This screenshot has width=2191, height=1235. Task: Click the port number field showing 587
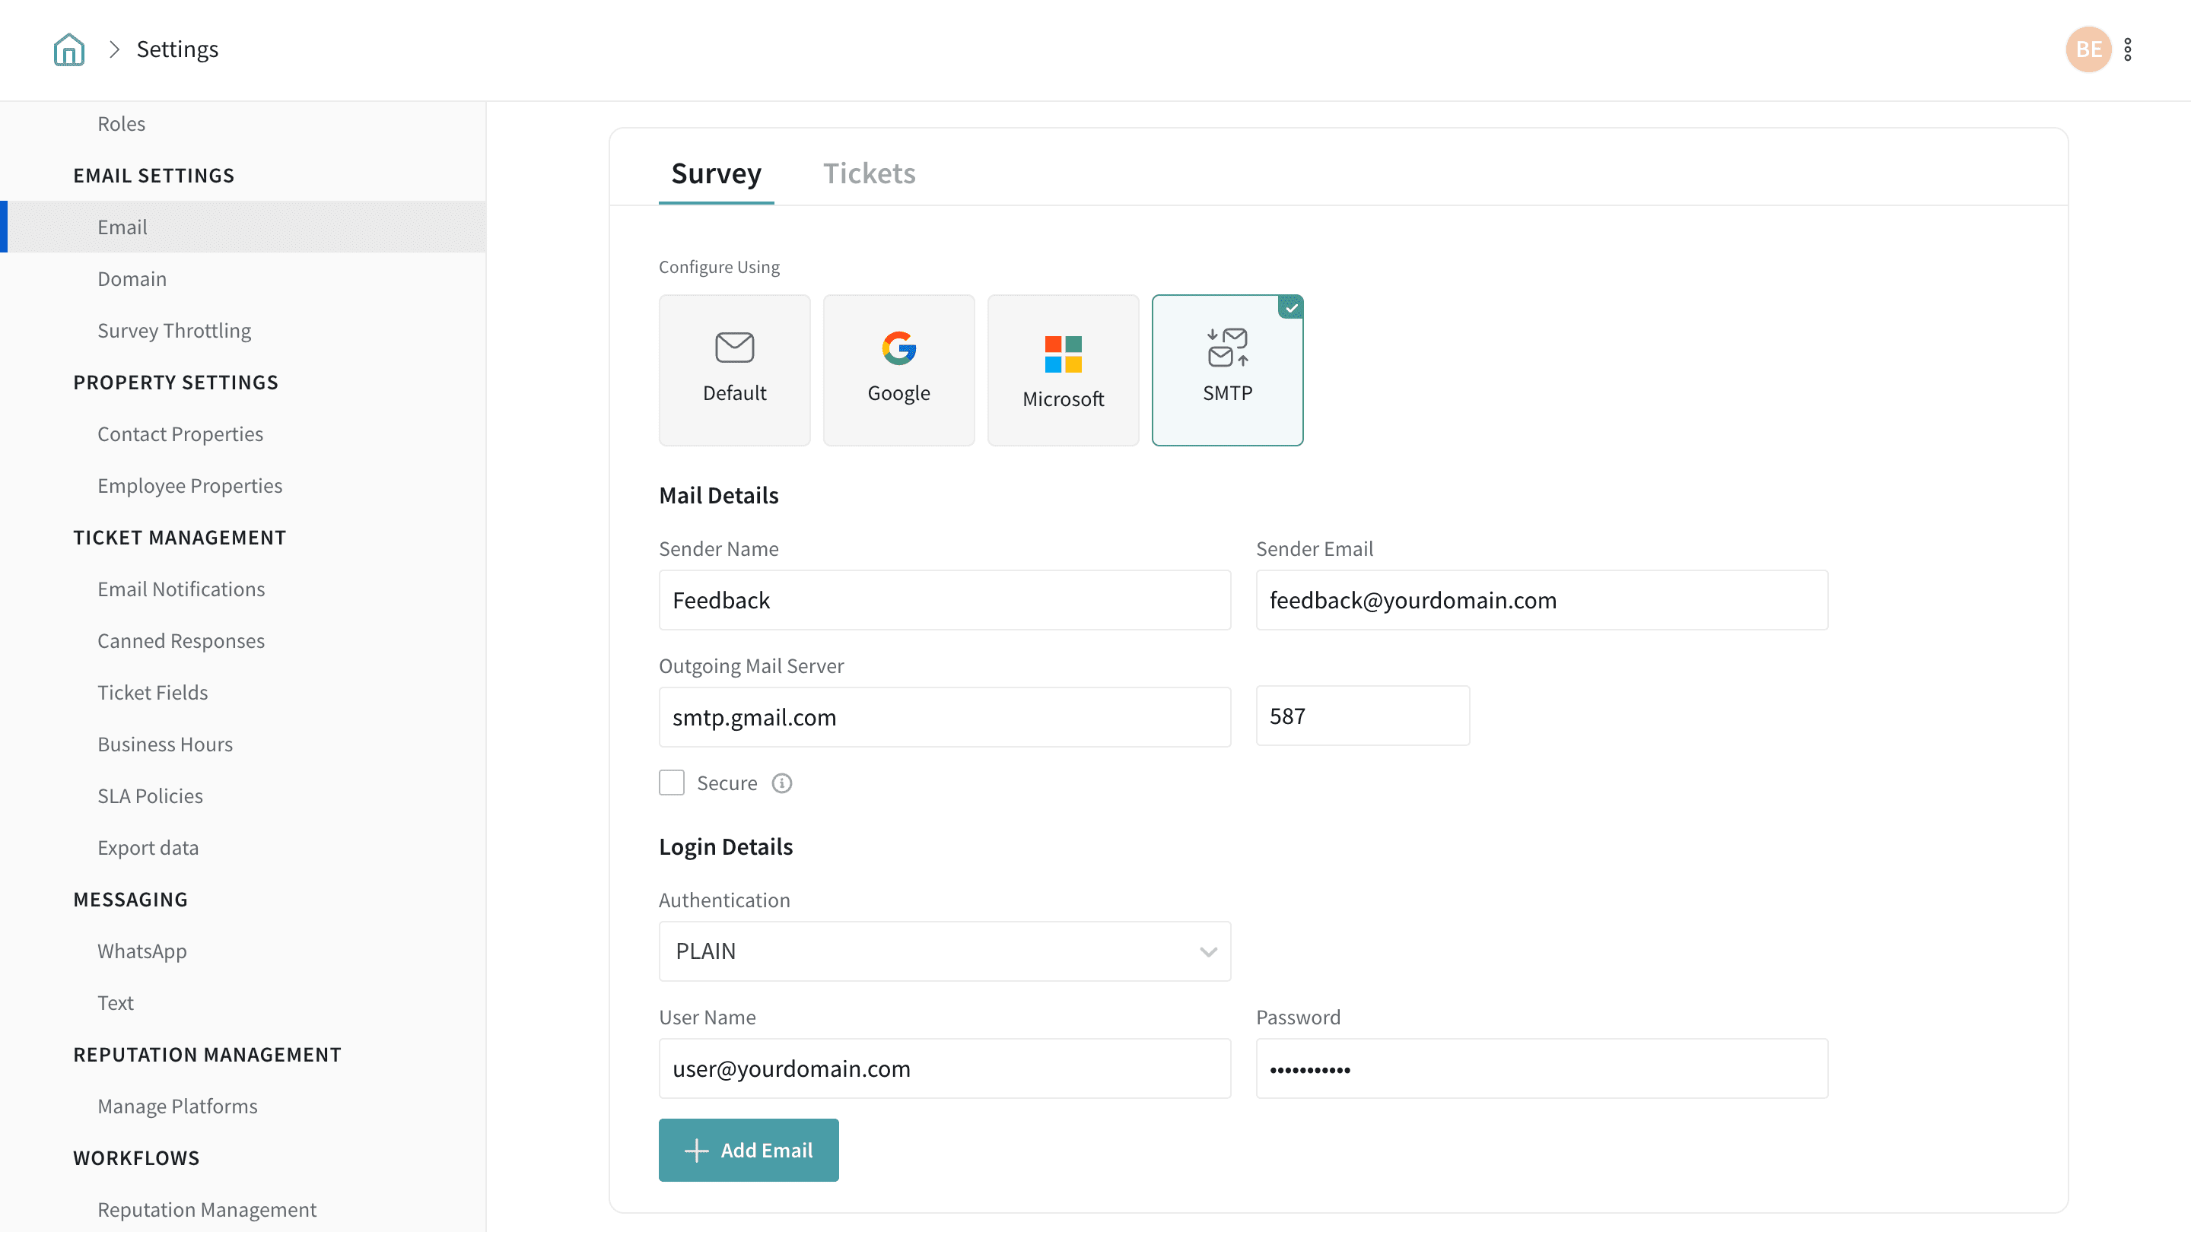point(1362,716)
